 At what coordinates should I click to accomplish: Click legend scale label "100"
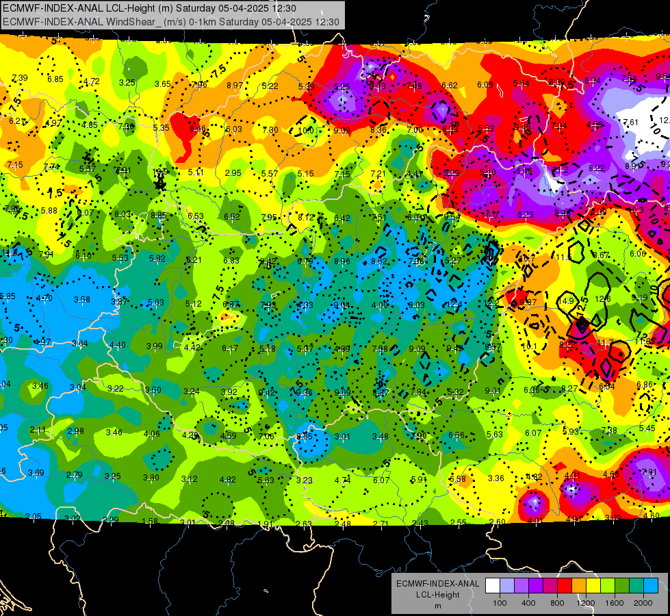pos(500,603)
